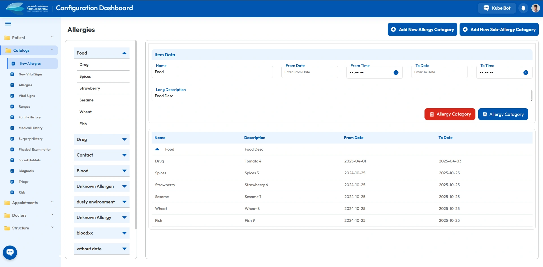Open Vital Signs in the sidebar
This screenshot has width=543, height=267.
27,96
